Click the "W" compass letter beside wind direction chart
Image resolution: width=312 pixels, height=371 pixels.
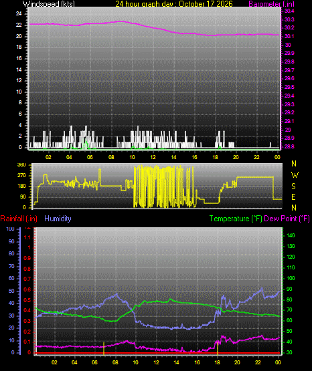pos(295,175)
